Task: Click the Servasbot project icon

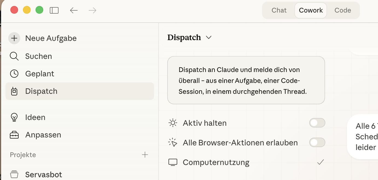Action: [x=14, y=174]
